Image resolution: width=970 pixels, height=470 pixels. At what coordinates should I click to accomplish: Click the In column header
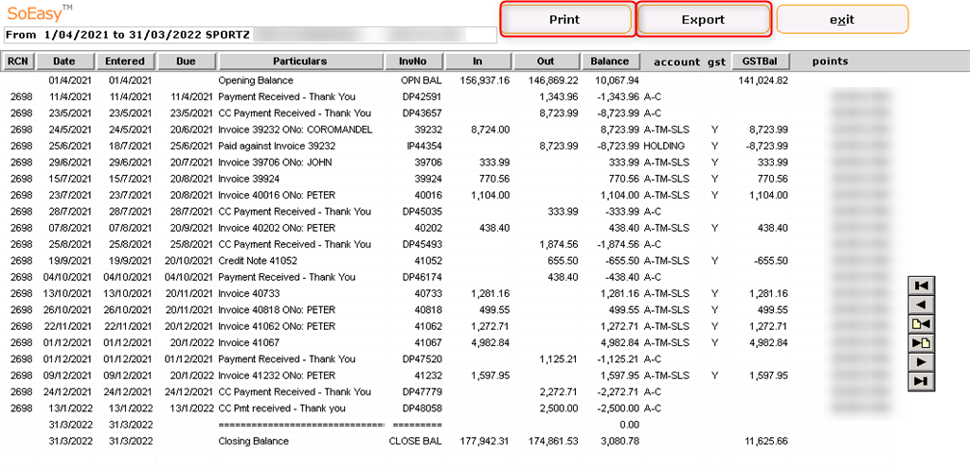click(x=477, y=61)
